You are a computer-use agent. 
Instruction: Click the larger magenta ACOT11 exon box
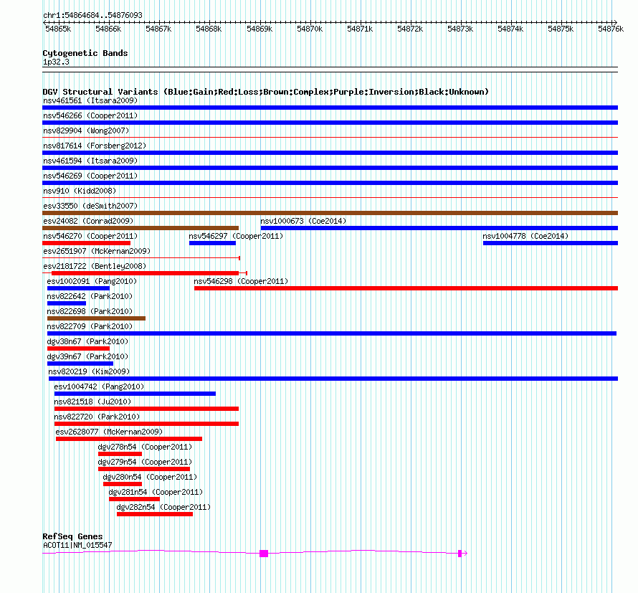[264, 554]
